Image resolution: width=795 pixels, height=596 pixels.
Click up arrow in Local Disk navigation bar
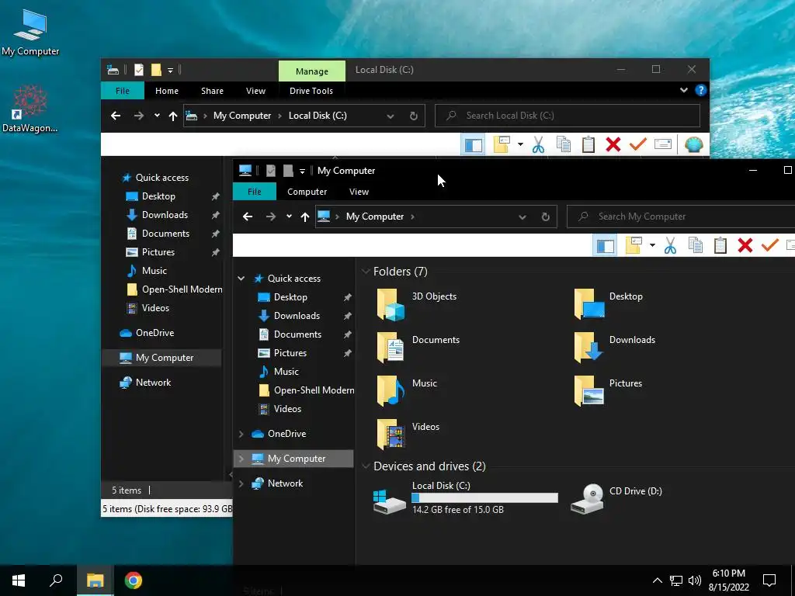coord(173,116)
